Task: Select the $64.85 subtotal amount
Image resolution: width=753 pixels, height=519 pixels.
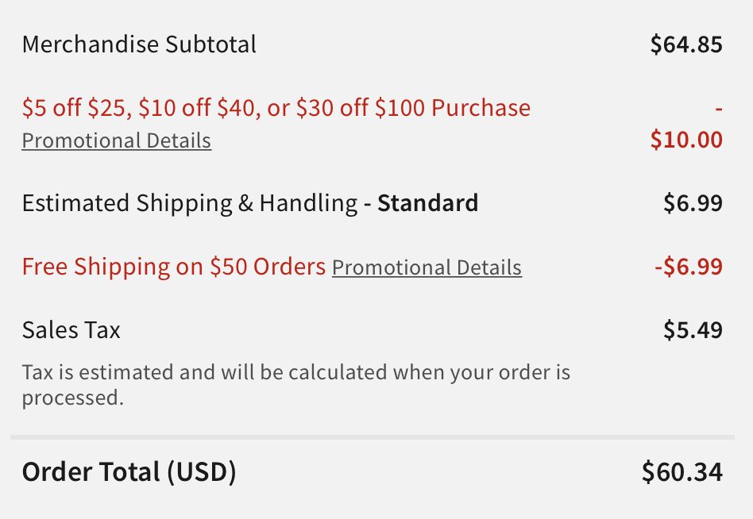Action: click(686, 44)
